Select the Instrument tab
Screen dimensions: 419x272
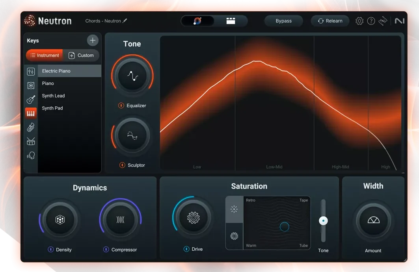(x=45, y=55)
